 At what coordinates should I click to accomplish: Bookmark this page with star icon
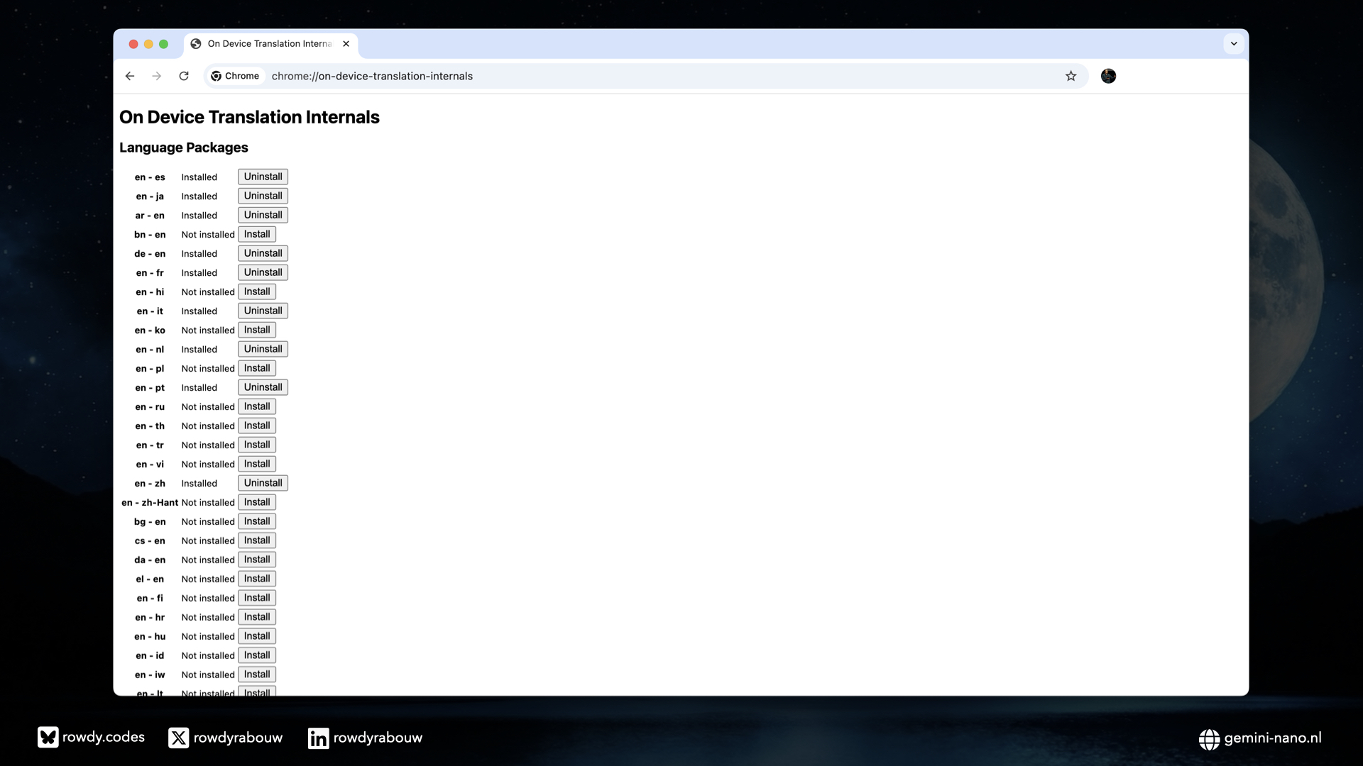1071,76
